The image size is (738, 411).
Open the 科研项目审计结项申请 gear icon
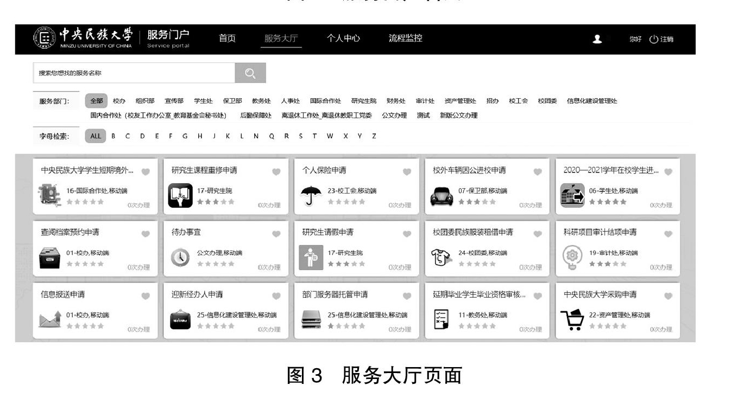point(571,258)
